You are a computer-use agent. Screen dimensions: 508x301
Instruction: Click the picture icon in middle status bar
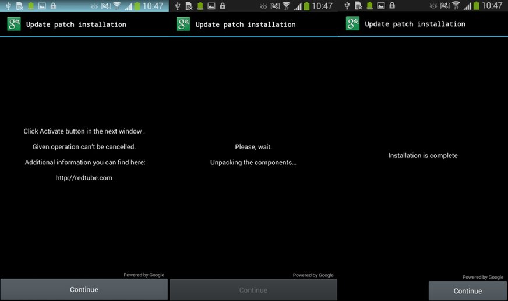coord(210,6)
